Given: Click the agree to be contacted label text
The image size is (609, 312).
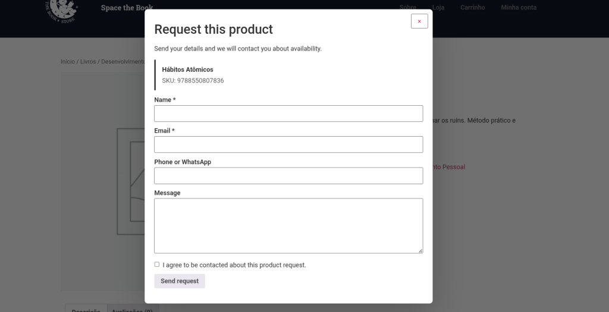Looking at the screenshot, I should [x=234, y=265].
